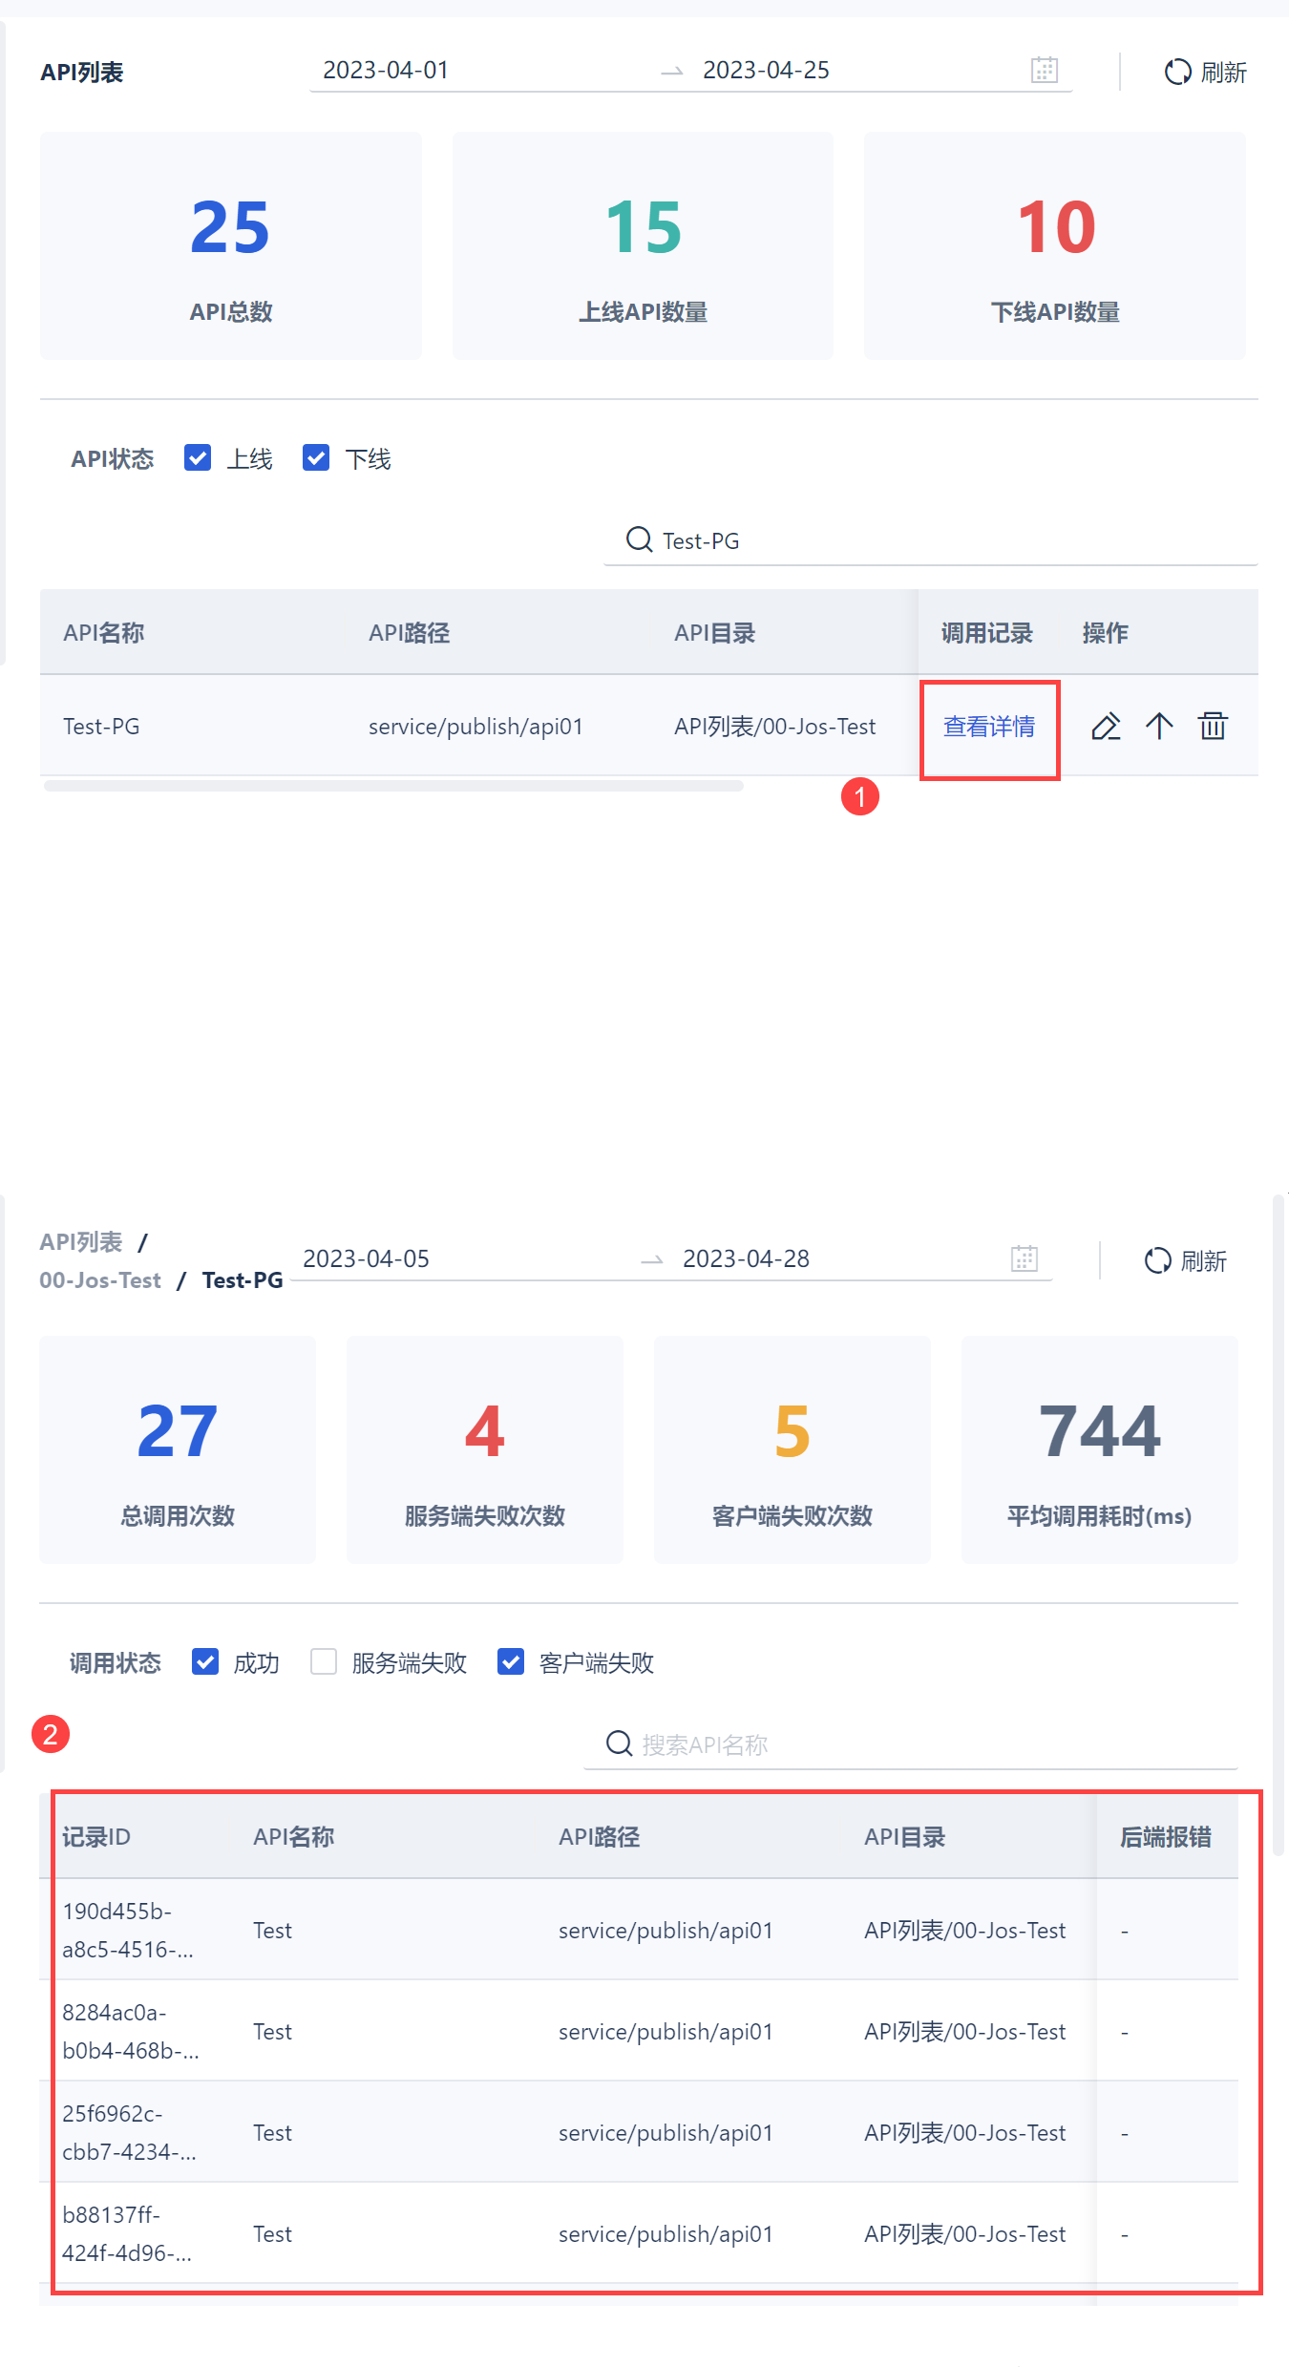Toggle the 上线 API status checkbox

[x=198, y=458]
